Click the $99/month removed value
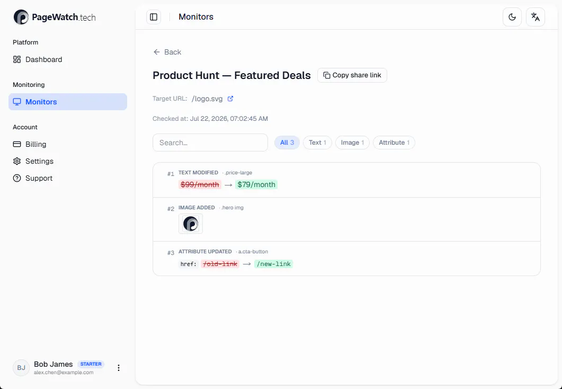The image size is (562, 389). 200,184
